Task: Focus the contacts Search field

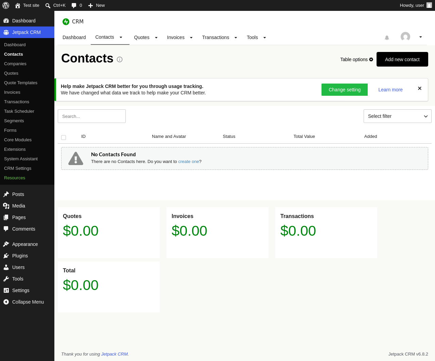Action: pos(92,116)
